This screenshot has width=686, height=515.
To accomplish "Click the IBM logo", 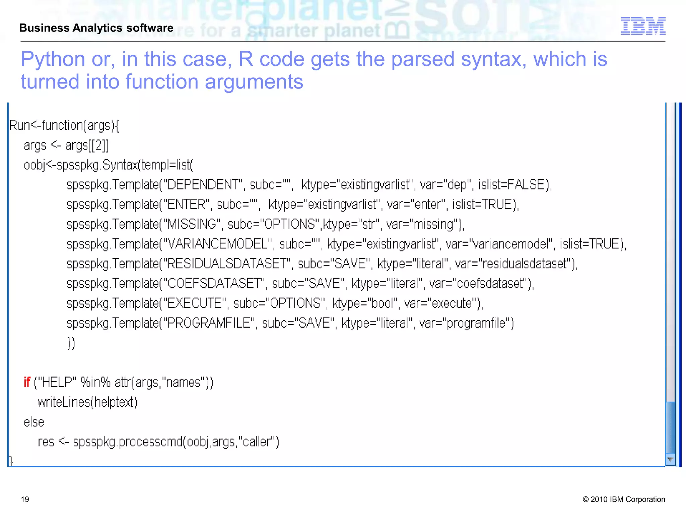I will point(643,26).
